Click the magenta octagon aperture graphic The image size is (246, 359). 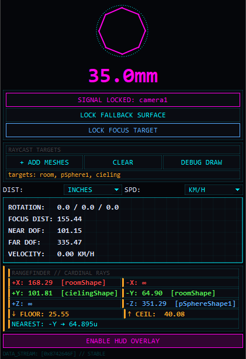pos(122,31)
